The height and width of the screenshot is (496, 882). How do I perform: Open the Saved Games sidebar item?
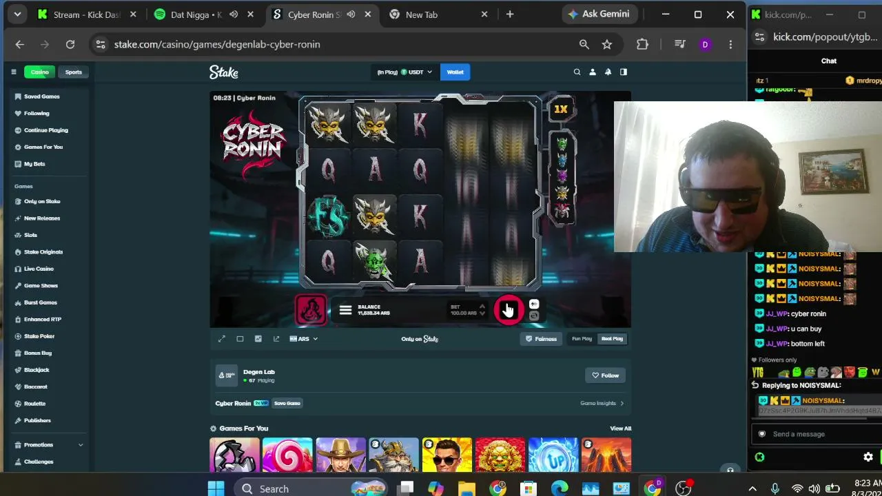click(41, 96)
